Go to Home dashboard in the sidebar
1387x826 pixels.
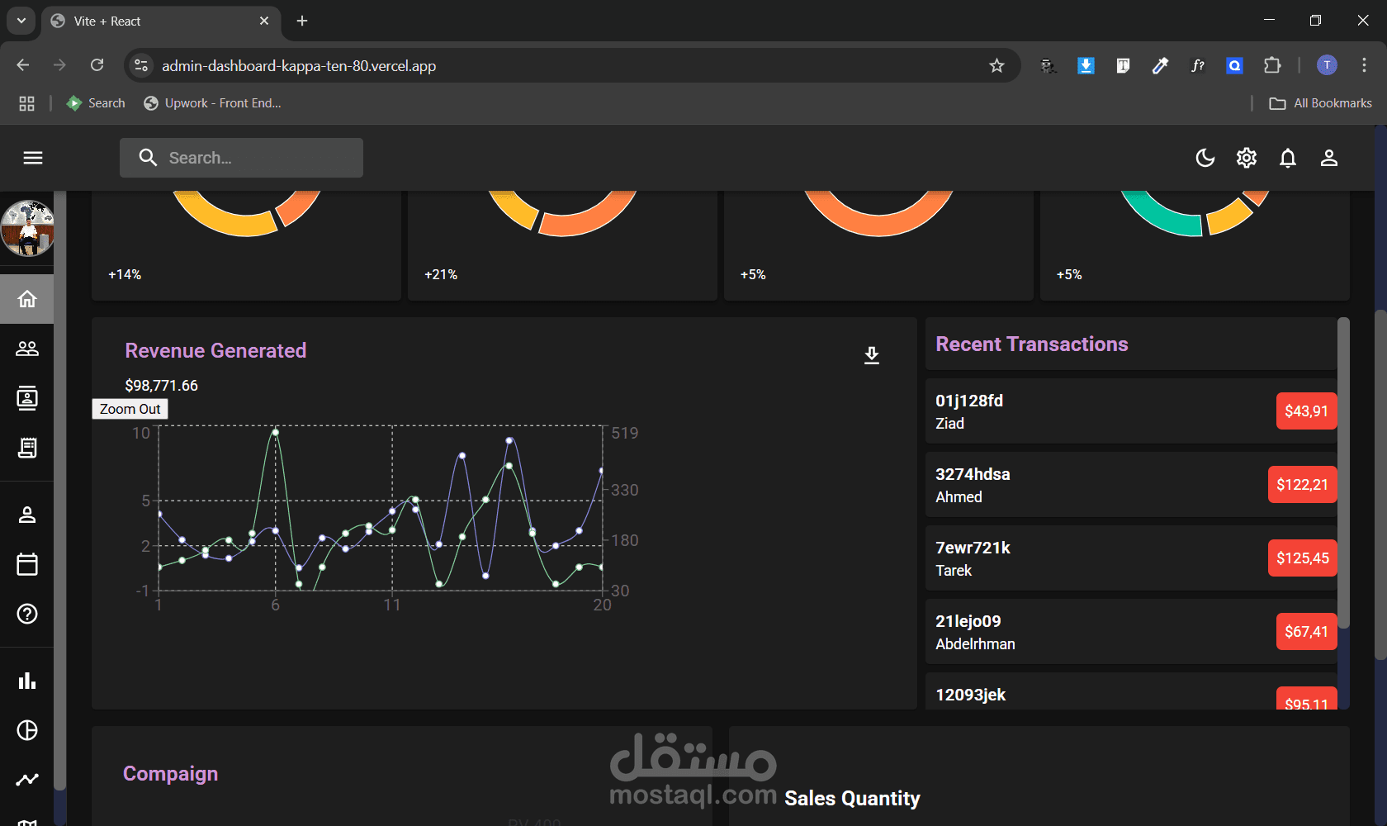[27, 299]
